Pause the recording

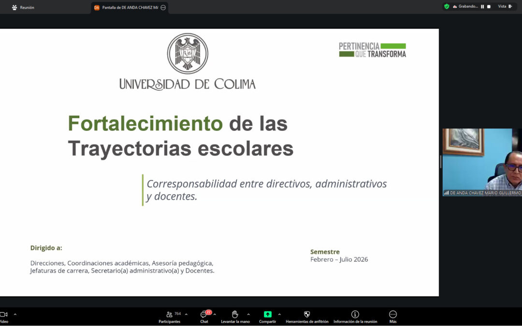(482, 7)
